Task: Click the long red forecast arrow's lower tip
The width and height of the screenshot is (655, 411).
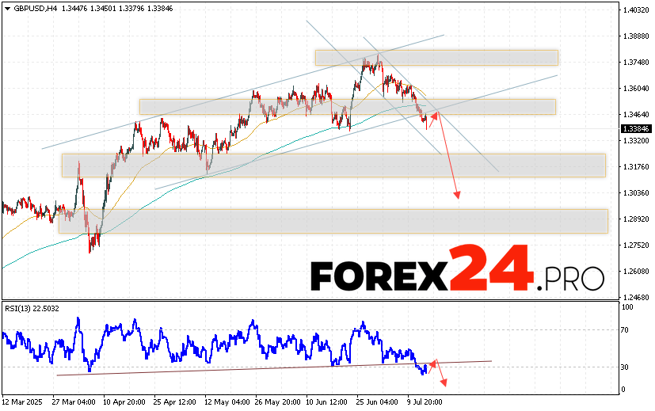Action: [x=457, y=197]
